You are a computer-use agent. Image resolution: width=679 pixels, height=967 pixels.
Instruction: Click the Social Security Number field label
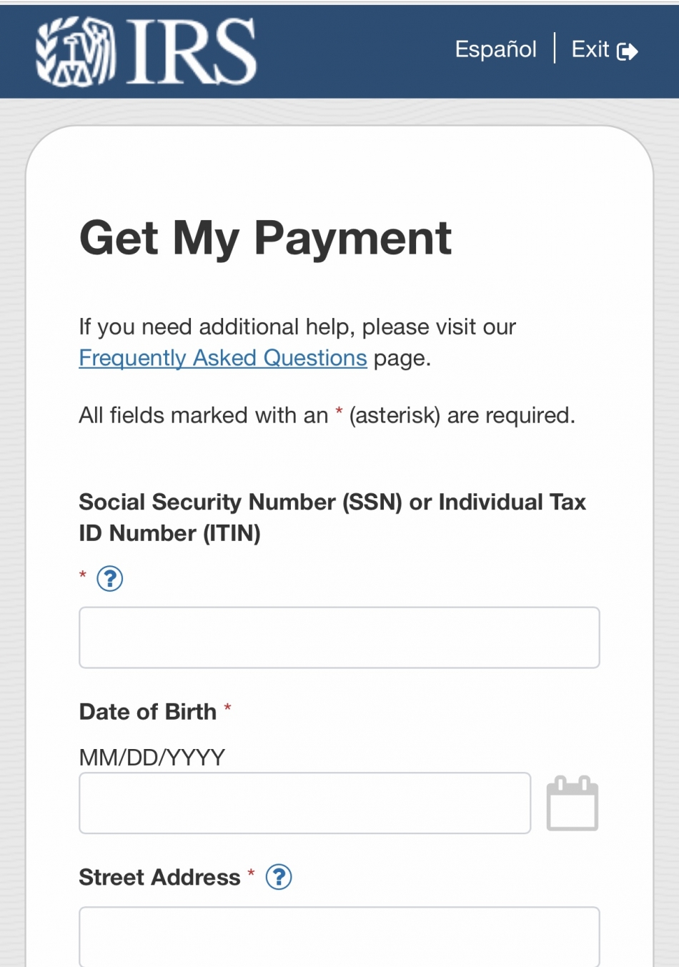(332, 517)
